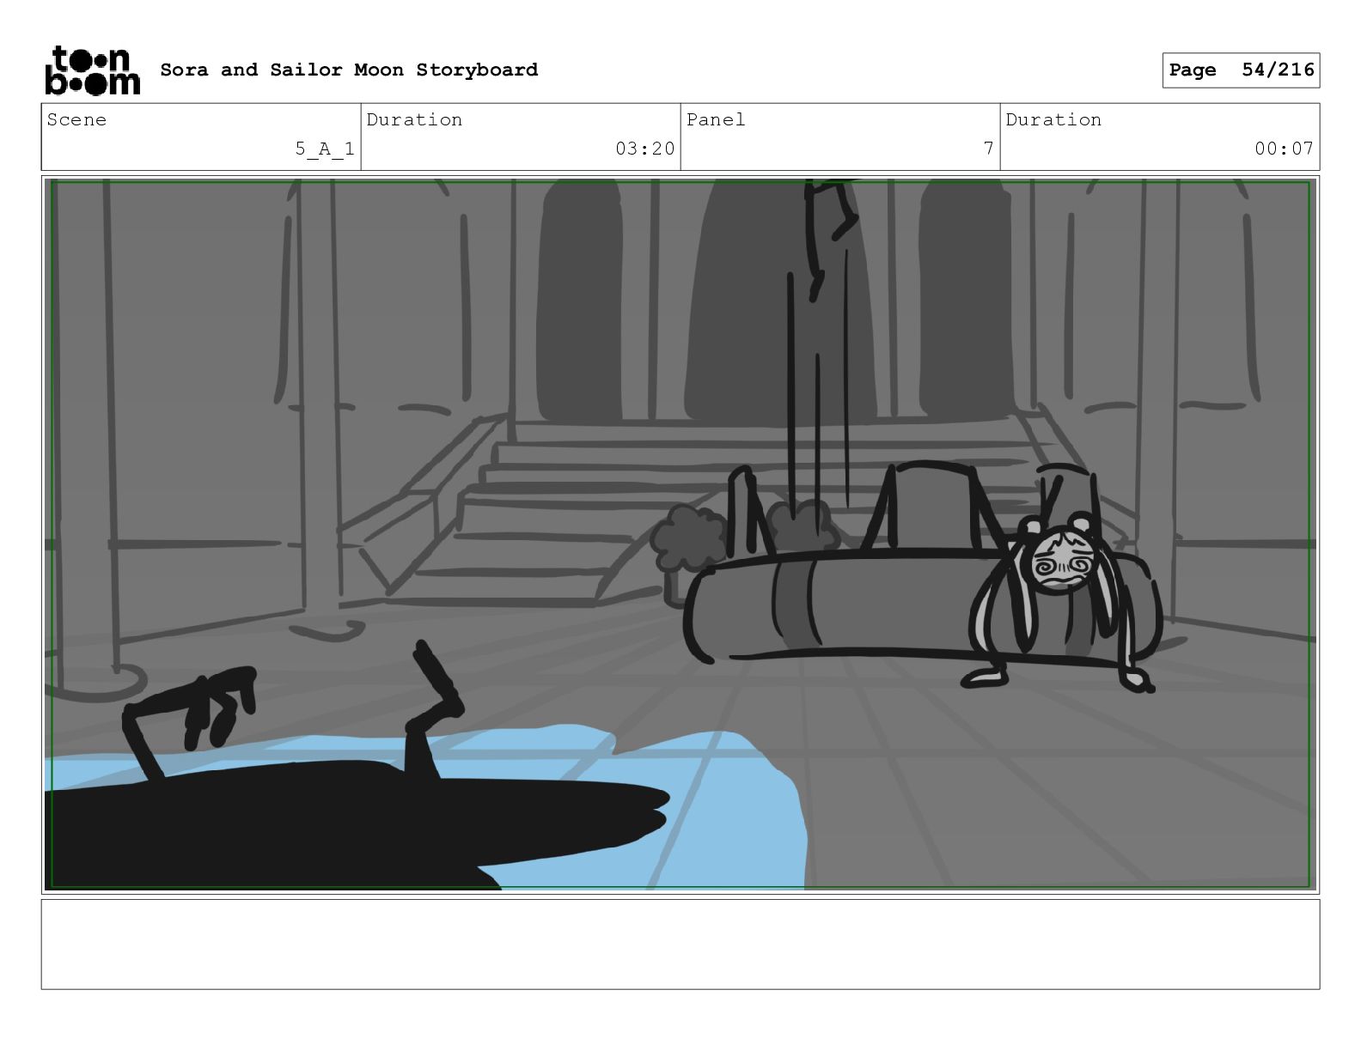Click the panel duration value "00:07"
Screen dimensions: 1361x1051
[1284, 149]
